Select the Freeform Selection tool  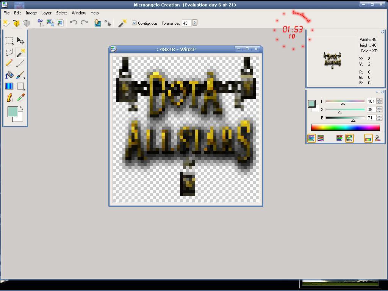click(x=9, y=52)
